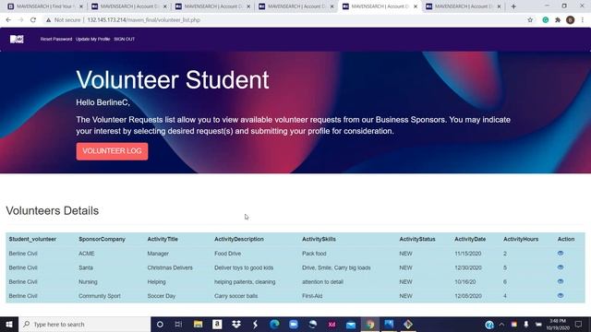Open Dropbox from the taskbar
The height and width of the screenshot is (332, 591).
pyautogui.click(x=236, y=324)
